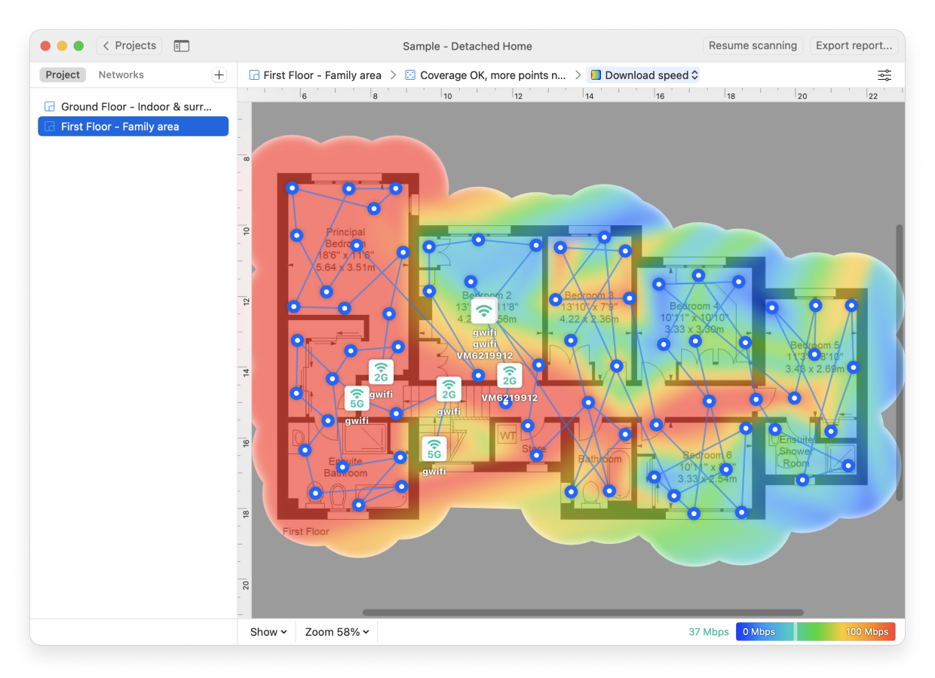The width and height of the screenshot is (935, 678).
Task: Open the Zoom 58% dropdown
Action: (337, 632)
